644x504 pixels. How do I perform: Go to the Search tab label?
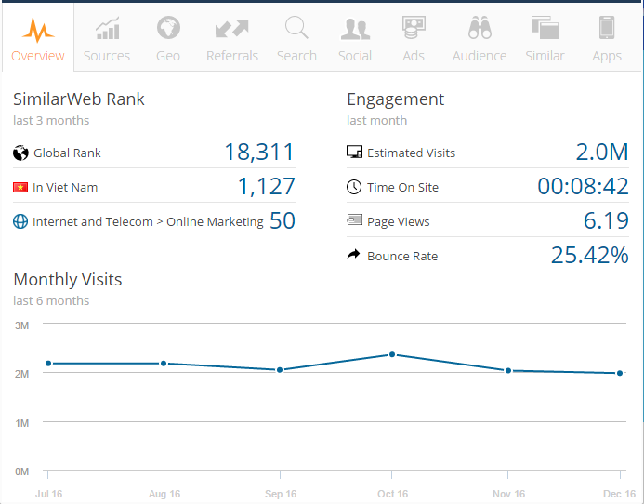click(x=296, y=56)
